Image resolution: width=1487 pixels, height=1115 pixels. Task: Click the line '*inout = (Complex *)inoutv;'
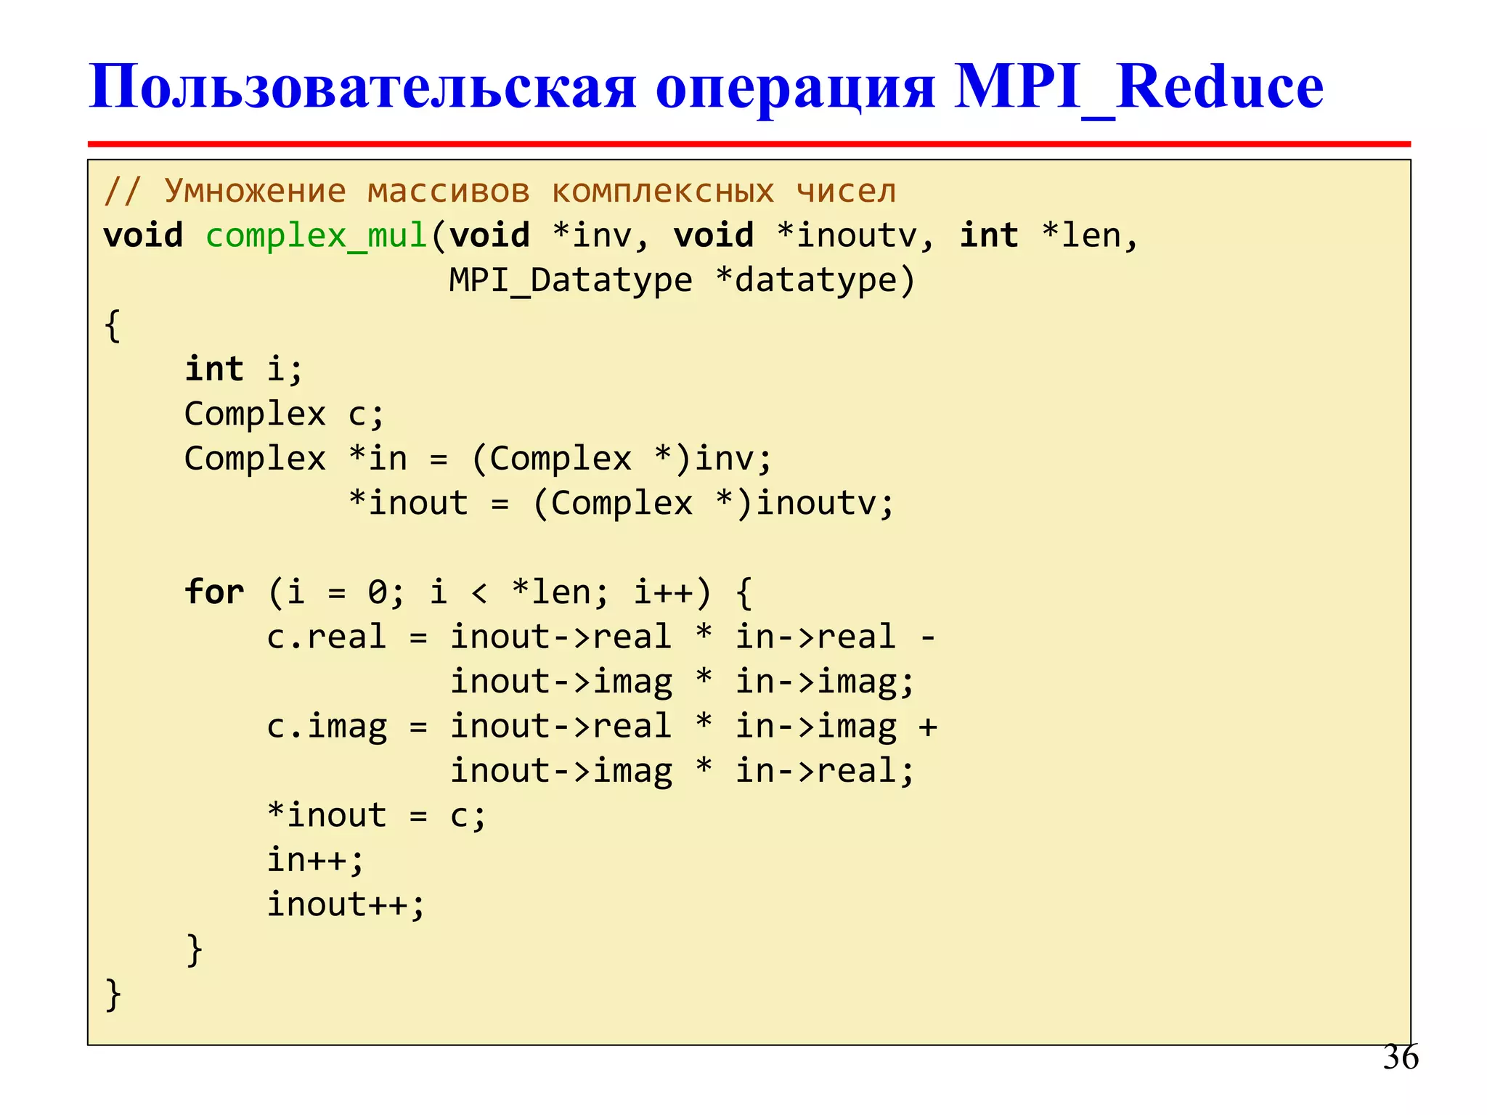click(x=621, y=504)
